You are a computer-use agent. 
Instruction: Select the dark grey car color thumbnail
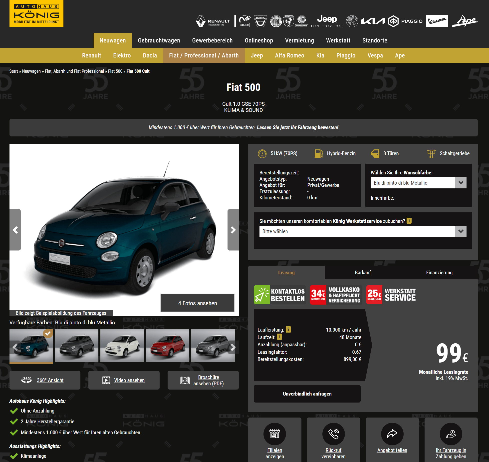(x=77, y=346)
